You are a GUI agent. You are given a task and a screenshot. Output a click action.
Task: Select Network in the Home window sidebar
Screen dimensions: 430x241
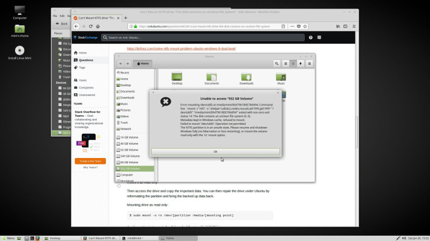[135, 129]
